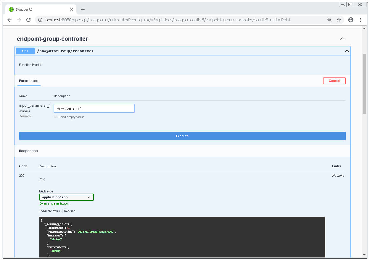Reload the page with refresh icon

28,20
